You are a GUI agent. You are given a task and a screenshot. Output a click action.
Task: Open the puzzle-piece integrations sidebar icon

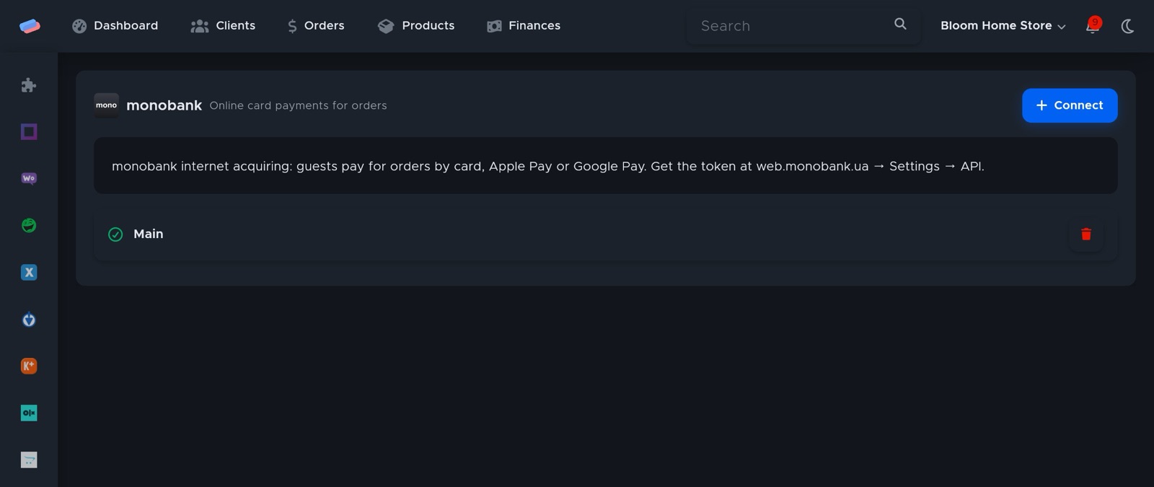[29, 85]
